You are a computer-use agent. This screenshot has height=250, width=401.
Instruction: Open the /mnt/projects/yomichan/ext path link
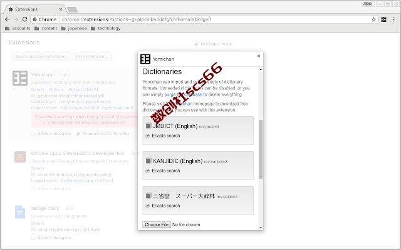tap(85, 102)
